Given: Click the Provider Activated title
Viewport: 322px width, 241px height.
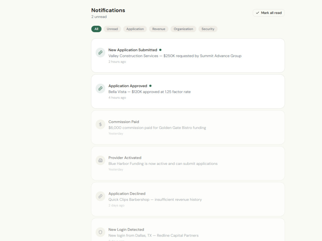Looking at the screenshot, I should [125, 157].
